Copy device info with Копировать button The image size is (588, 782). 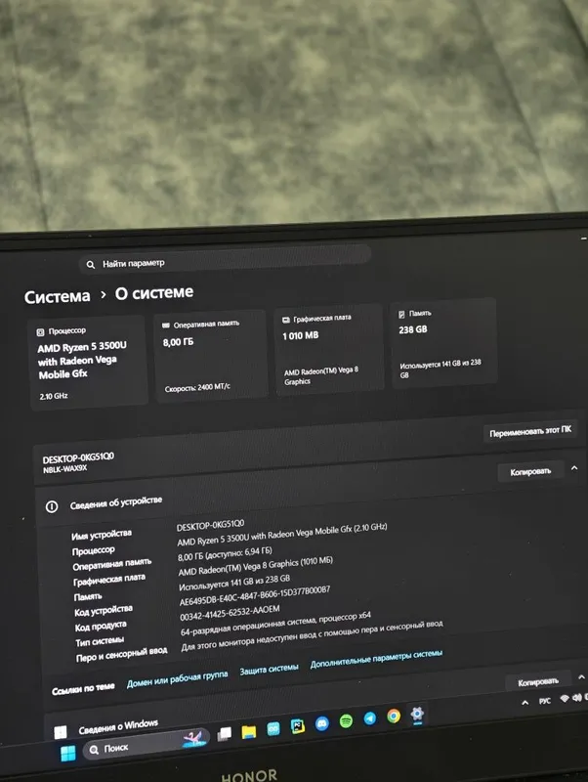click(x=530, y=471)
